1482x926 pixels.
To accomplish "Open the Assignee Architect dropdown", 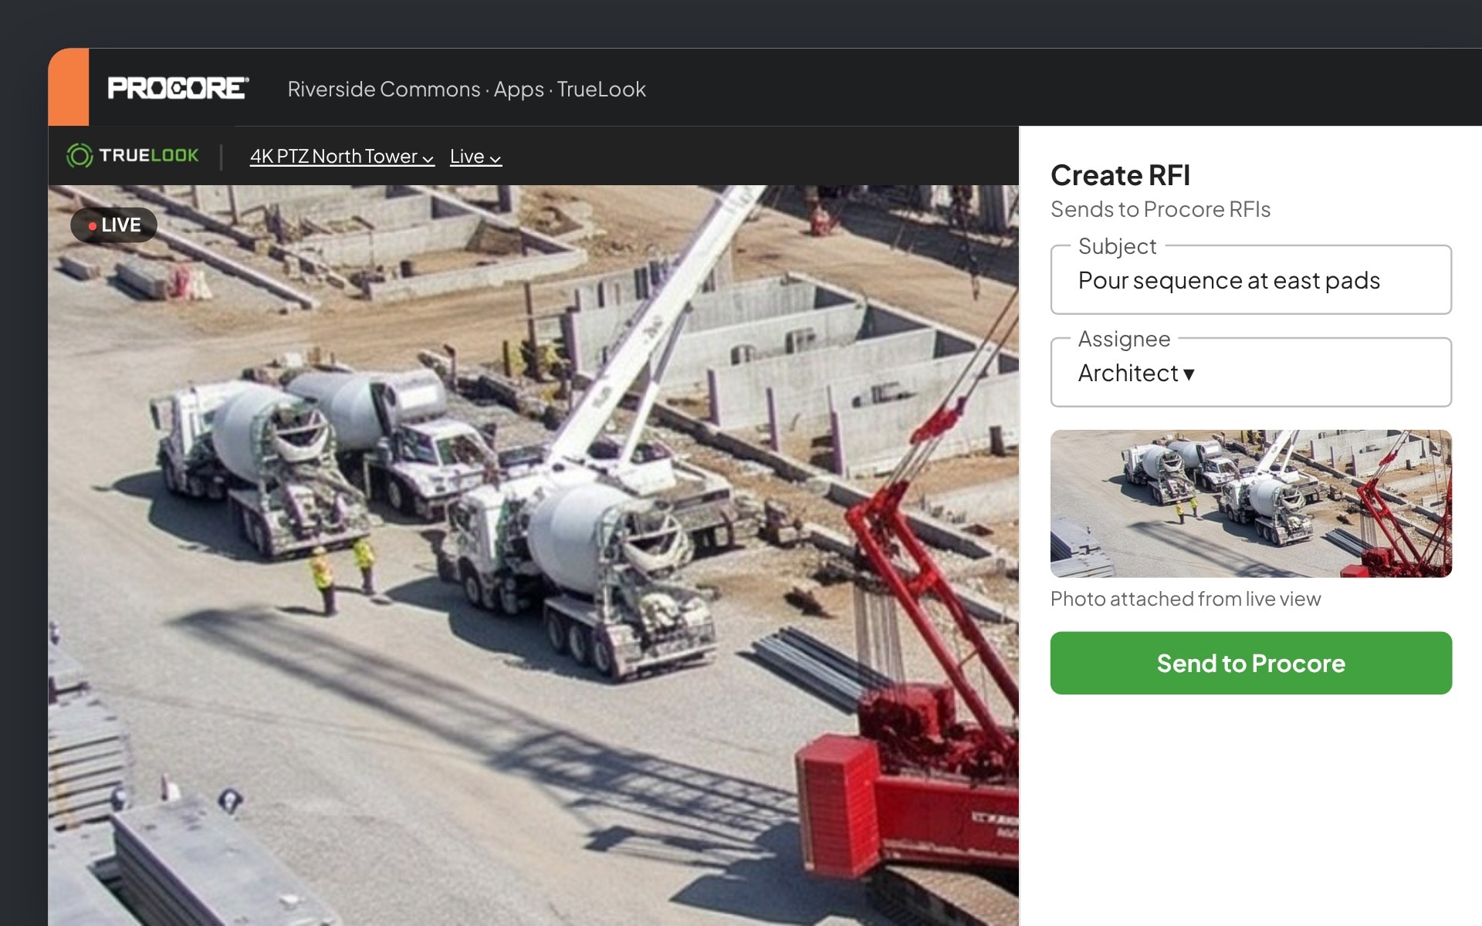I will tap(1250, 372).
